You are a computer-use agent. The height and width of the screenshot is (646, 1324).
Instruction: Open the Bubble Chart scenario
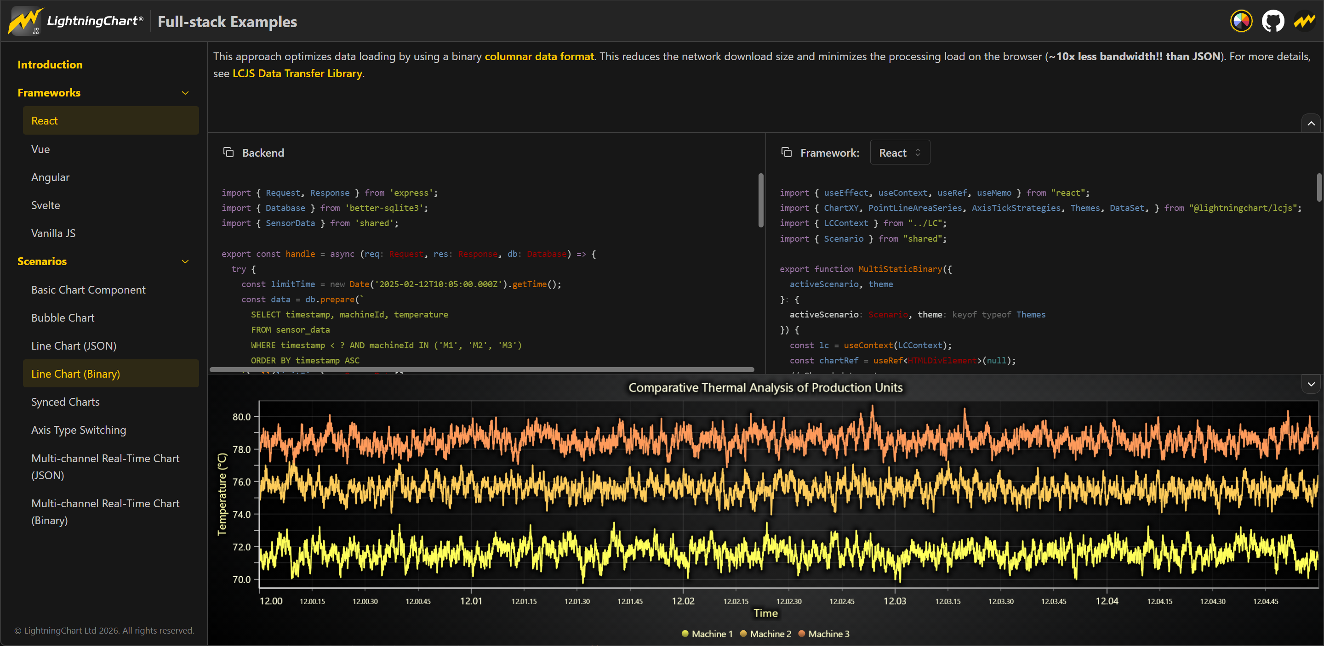110,318
